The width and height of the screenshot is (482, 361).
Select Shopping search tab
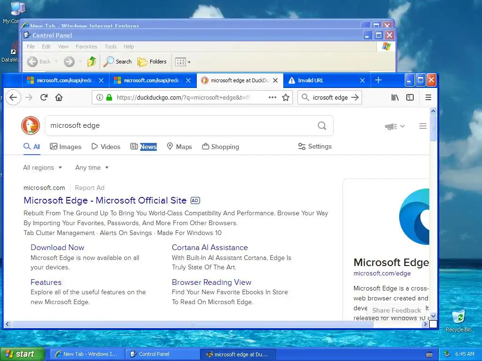click(220, 147)
